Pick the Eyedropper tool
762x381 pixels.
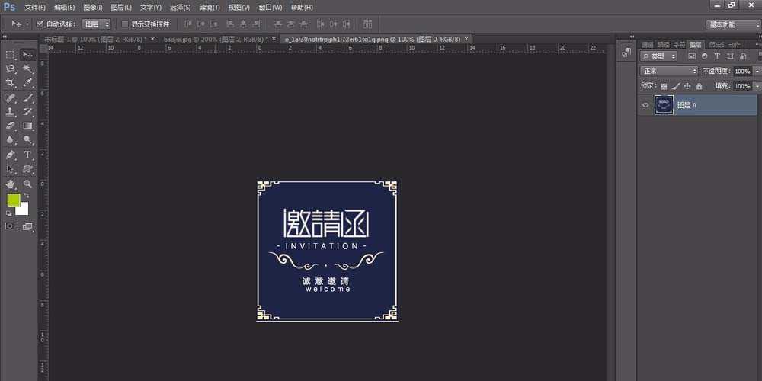click(28, 82)
